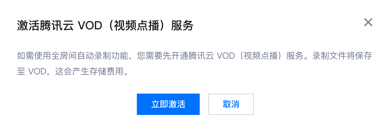Click 激活腾讯云 at the start of the title
This screenshot has width=391, height=130.
45,26
